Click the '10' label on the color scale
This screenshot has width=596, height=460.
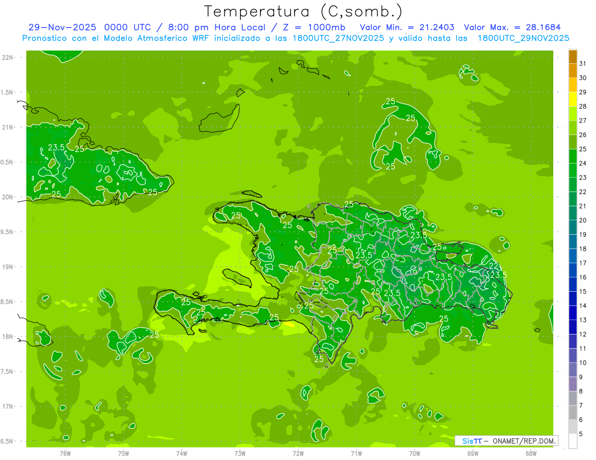[583, 363]
